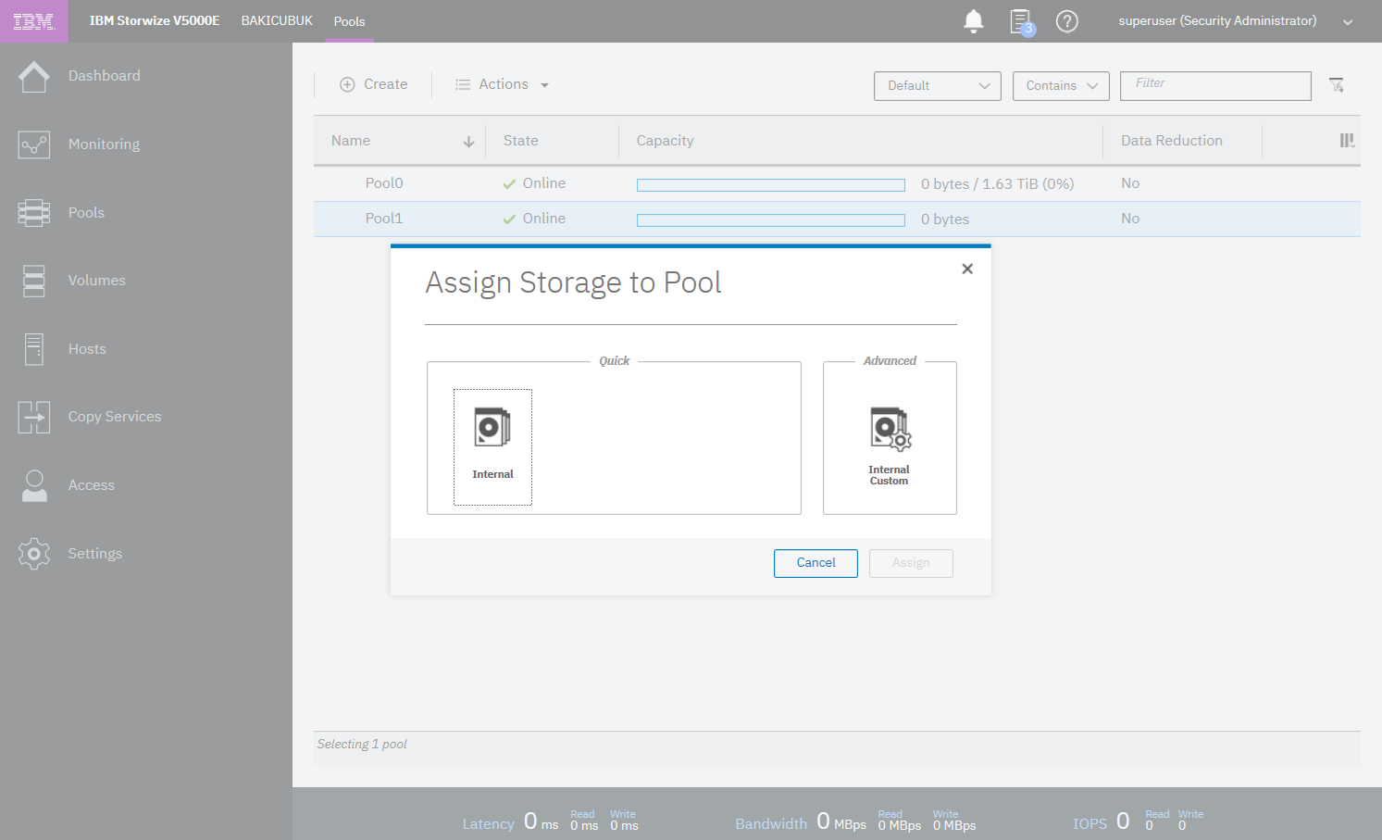
Task: Open the Contains filter dropdown
Action: coord(1061,86)
